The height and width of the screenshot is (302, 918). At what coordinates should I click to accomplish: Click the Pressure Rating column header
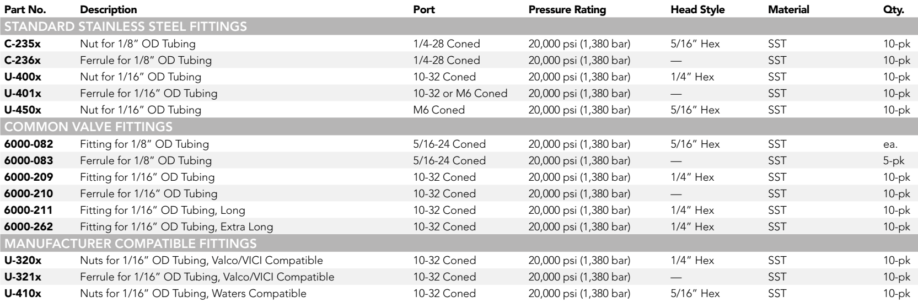pos(567,10)
